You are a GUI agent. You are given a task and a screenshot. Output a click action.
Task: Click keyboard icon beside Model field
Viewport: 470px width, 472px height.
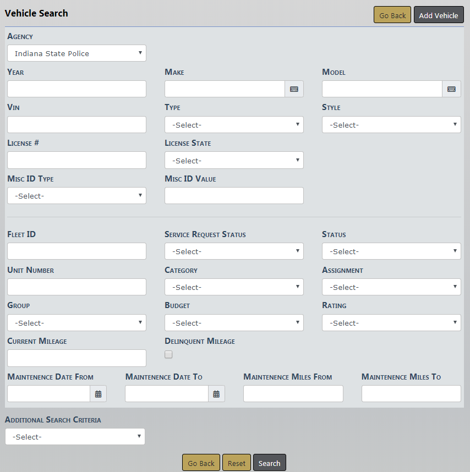click(451, 89)
